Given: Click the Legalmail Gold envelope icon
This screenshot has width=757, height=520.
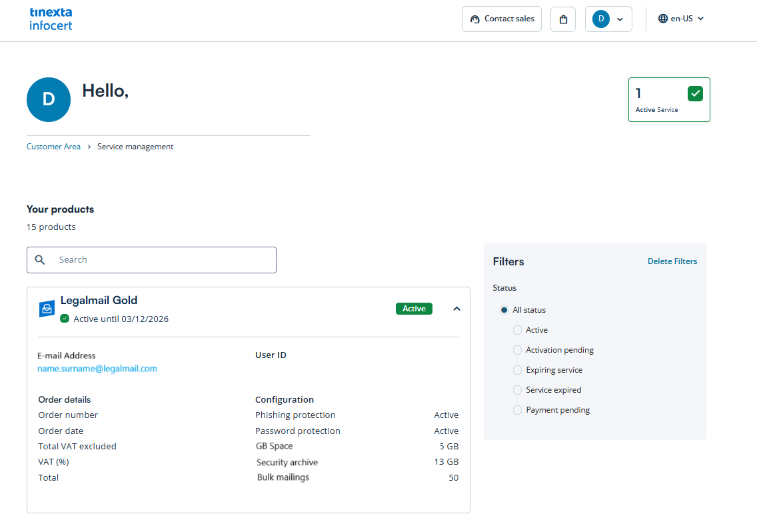Looking at the screenshot, I should click(47, 309).
